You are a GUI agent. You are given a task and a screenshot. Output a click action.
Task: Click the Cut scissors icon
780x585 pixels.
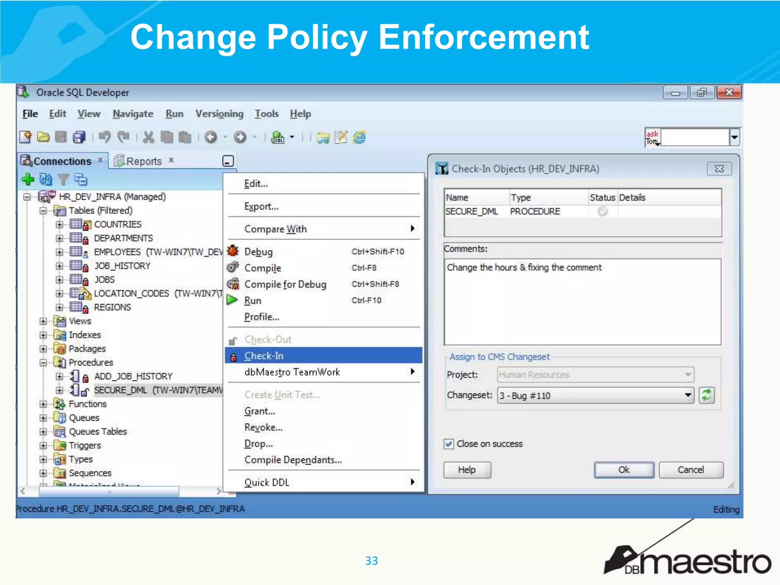(149, 137)
